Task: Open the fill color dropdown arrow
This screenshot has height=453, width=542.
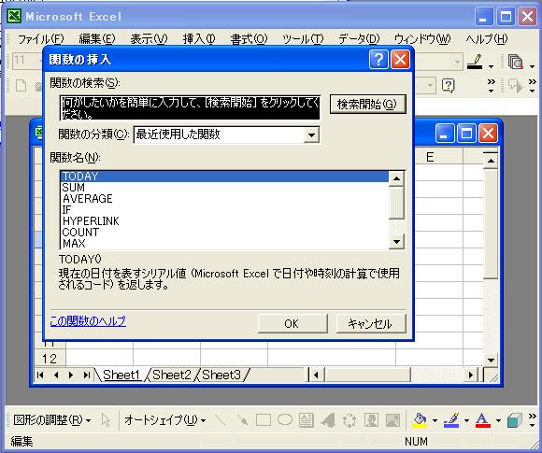Action: point(435,421)
